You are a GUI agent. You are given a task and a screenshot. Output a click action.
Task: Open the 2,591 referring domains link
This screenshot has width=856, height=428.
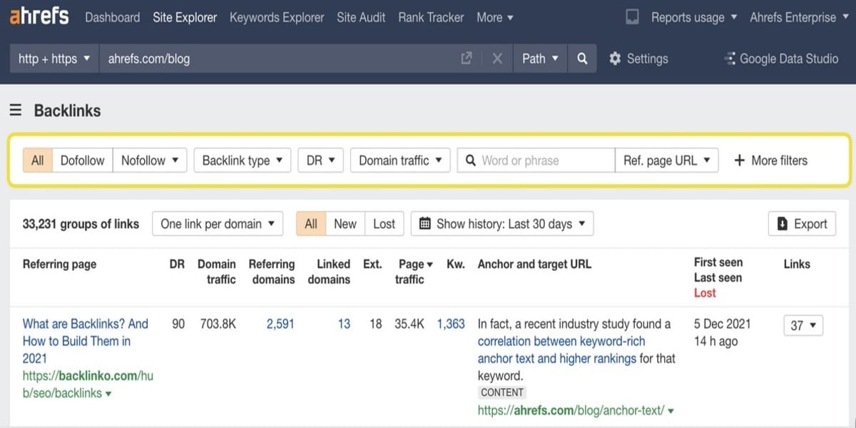(x=280, y=324)
